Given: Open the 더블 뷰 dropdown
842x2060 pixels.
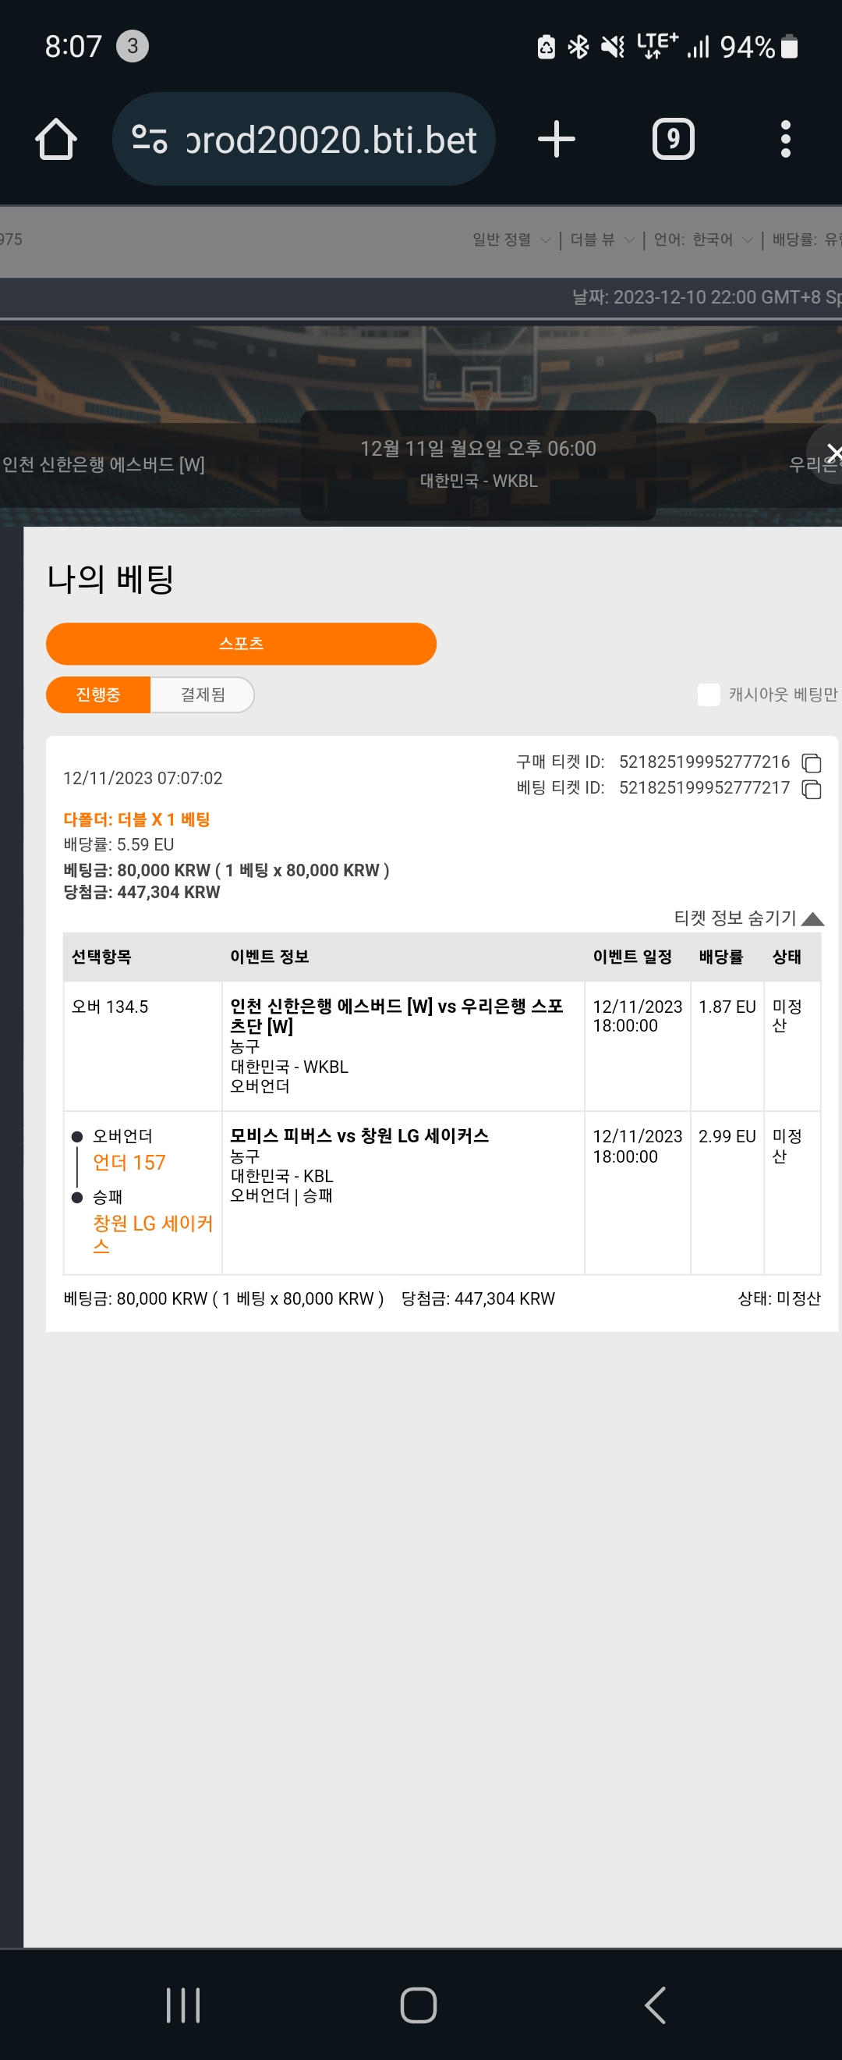Looking at the screenshot, I should point(603,239).
